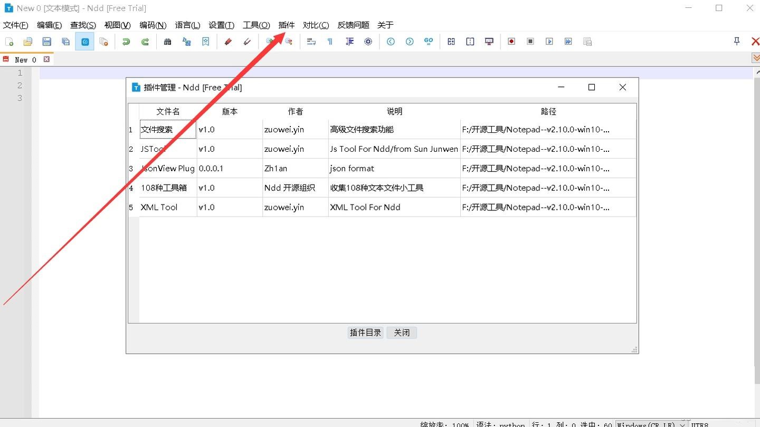
Task: Redo with the green right arrow icon
Action: point(145,42)
